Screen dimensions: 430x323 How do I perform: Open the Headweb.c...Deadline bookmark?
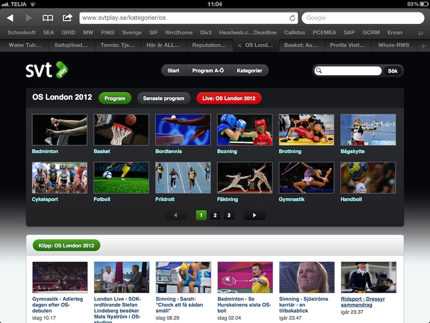(x=248, y=32)
